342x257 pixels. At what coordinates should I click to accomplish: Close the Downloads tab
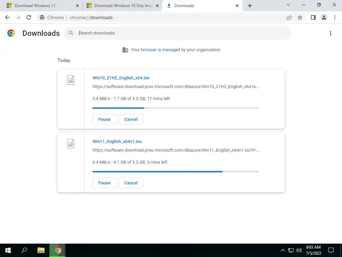pos(237,6)
